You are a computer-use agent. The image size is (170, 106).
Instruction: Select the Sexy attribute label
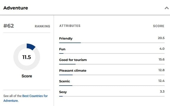pos(63,92)
